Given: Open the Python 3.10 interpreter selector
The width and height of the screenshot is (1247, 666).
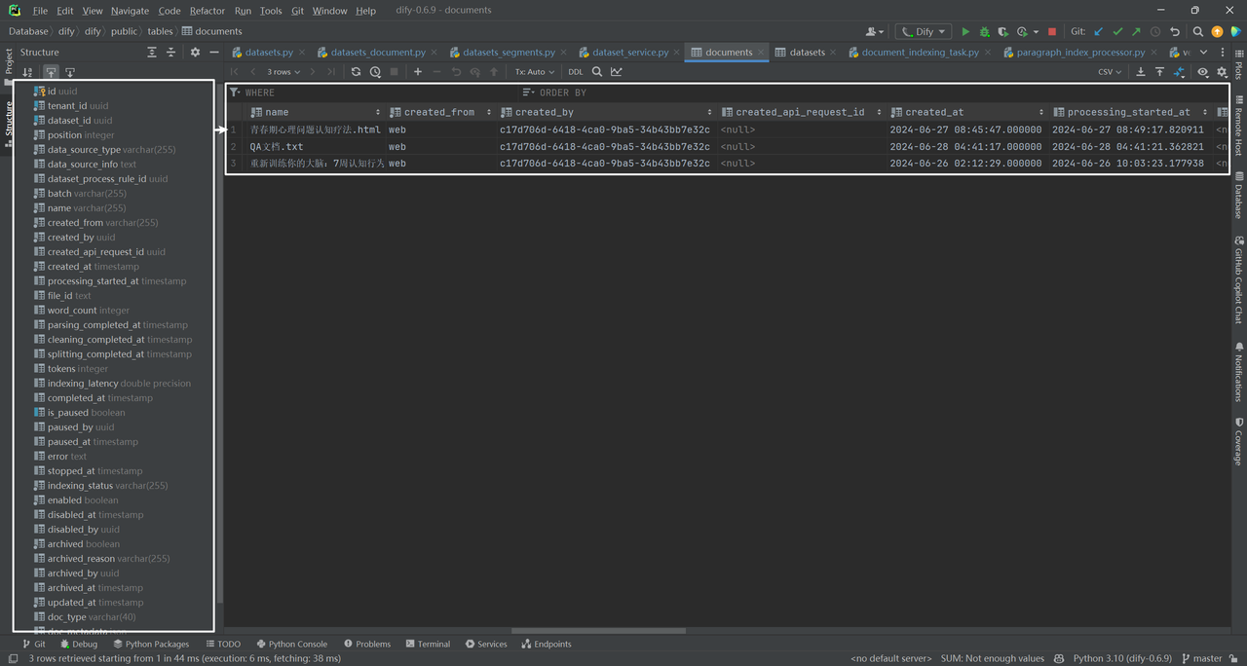Looking at the screenshot, I should [x=1122, y=658].
